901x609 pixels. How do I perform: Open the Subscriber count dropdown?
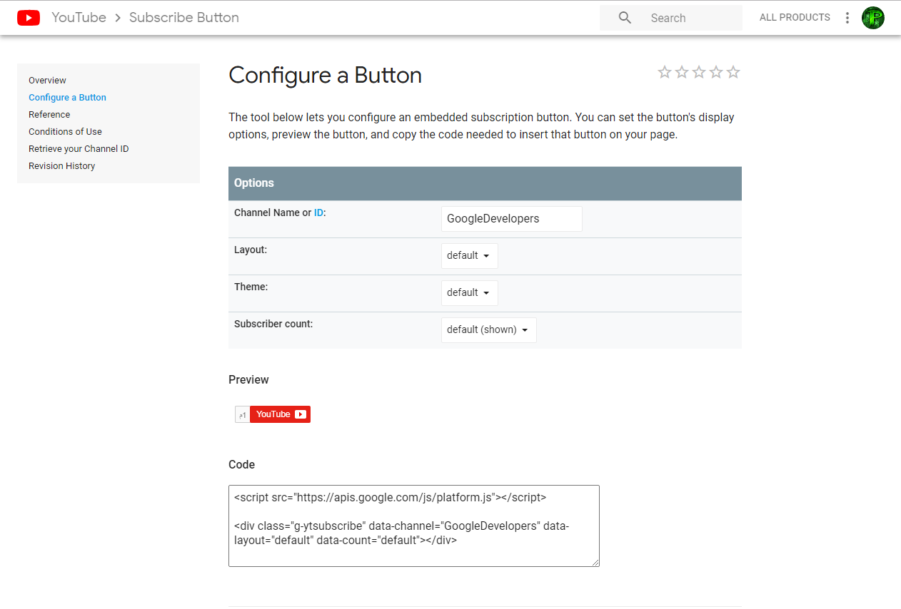click(x=488, y=330)
